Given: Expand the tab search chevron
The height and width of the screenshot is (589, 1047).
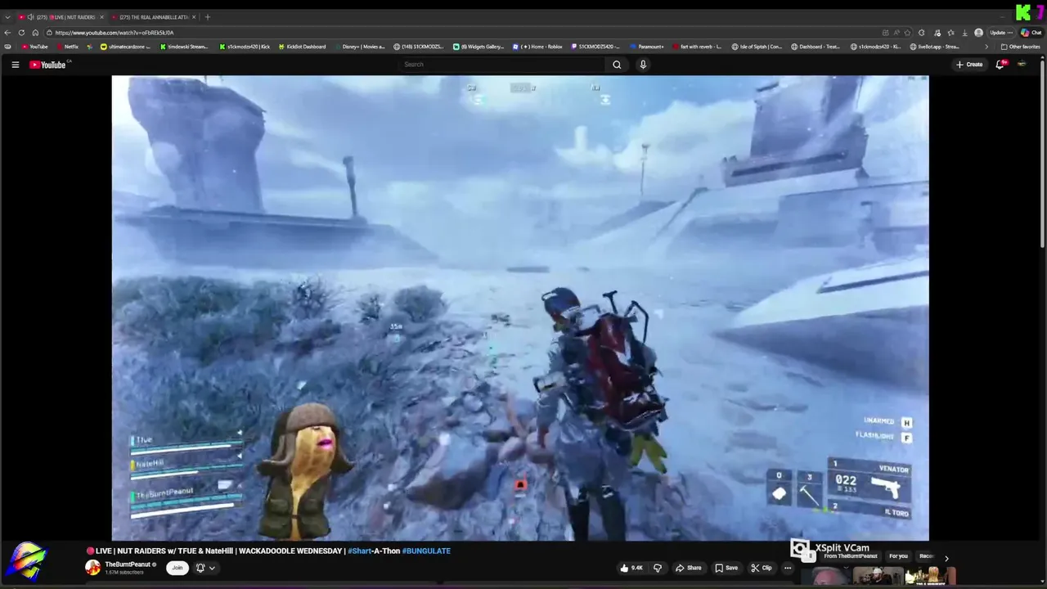Looking at the screenshot, I should pyautogui.click(x=8, y=17).
